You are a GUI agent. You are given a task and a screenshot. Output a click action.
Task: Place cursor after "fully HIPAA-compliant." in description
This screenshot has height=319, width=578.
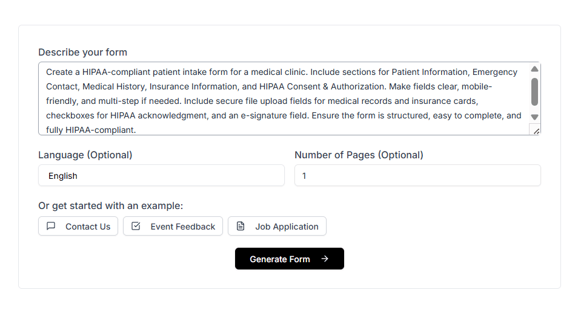(x=137, y=130)
